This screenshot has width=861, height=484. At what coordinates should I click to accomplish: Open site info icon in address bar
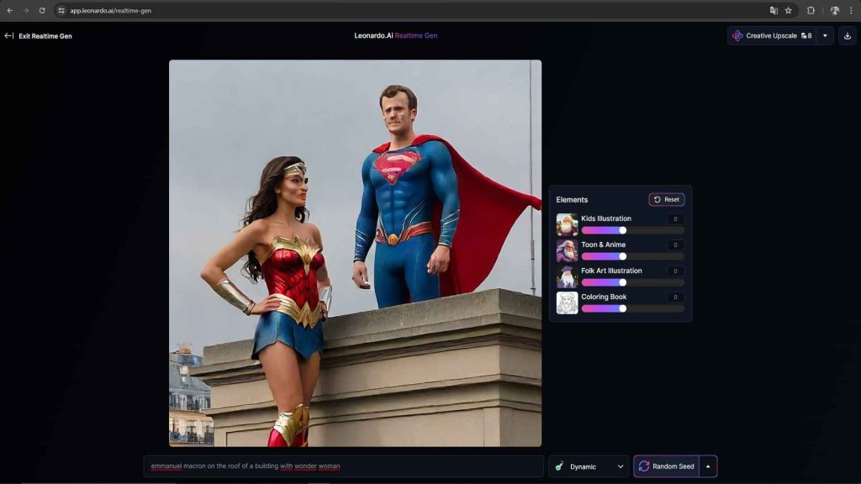pyautogui.click(x=61, y=10)
